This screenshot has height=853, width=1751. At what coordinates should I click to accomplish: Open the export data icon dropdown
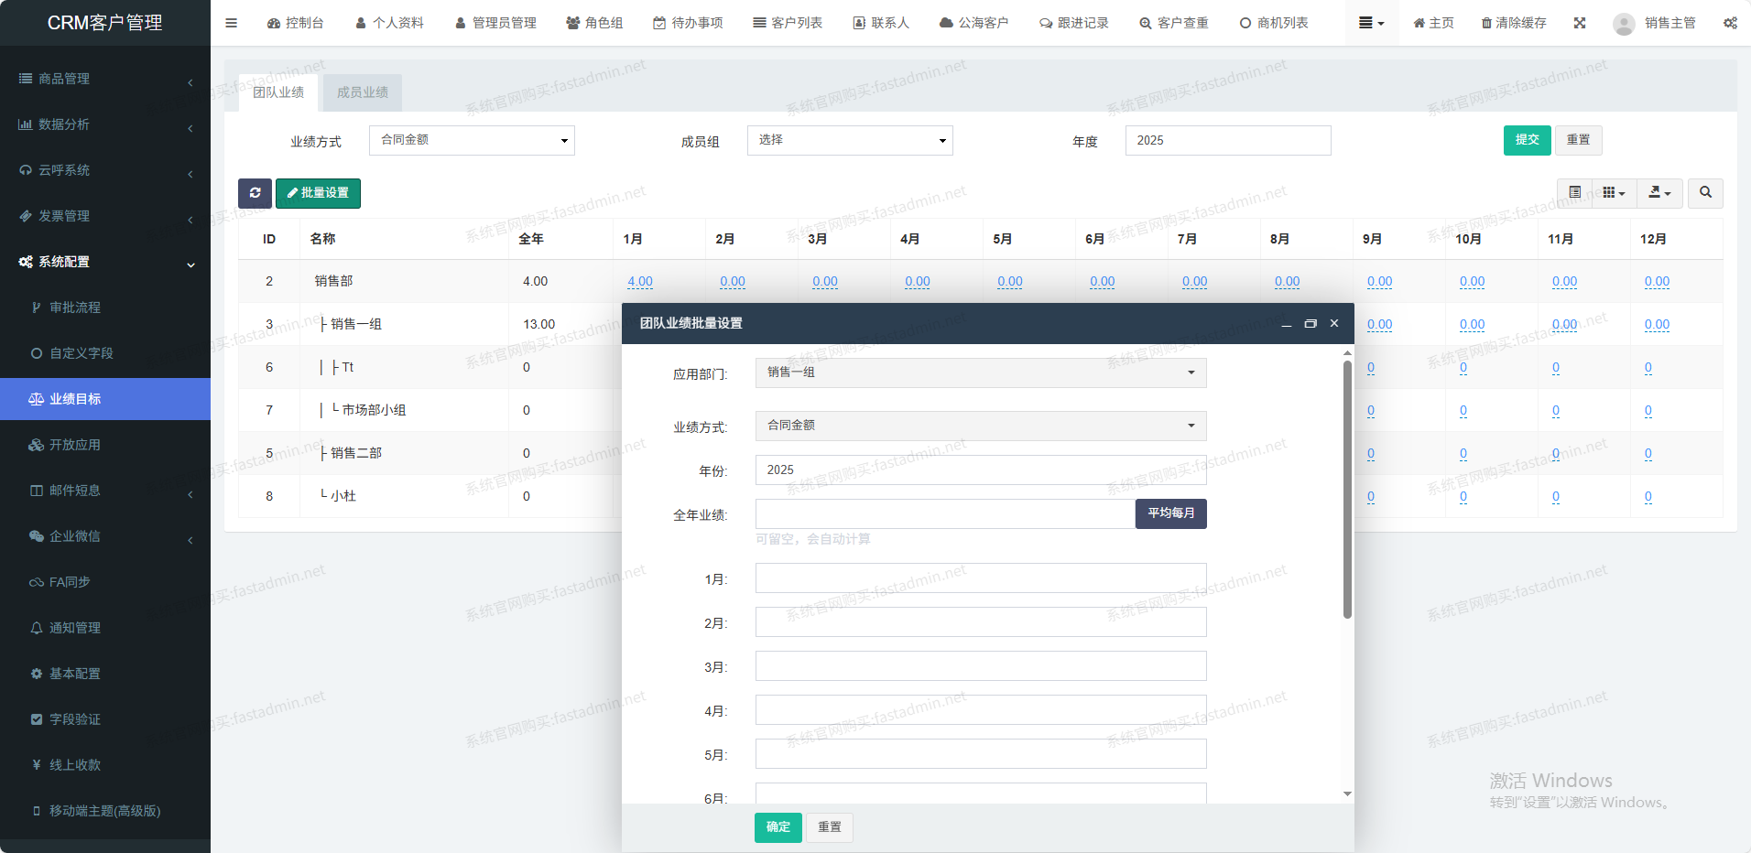click(x=1659, y=193)
